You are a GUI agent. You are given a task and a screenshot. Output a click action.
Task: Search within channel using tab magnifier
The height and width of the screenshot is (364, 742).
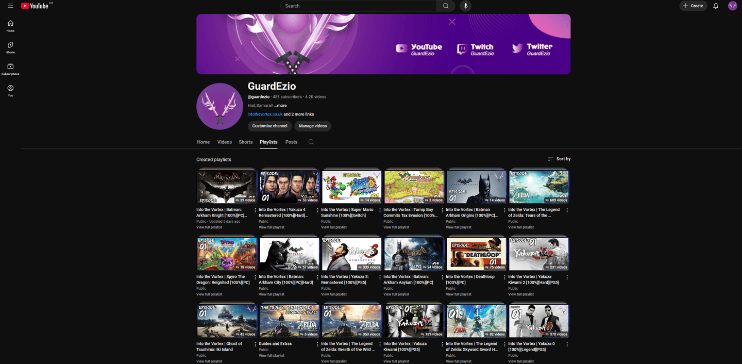tap(311, 142)
